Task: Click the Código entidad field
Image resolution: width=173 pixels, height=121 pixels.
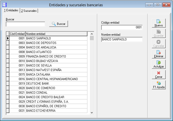Action: (x=122, y=27)
